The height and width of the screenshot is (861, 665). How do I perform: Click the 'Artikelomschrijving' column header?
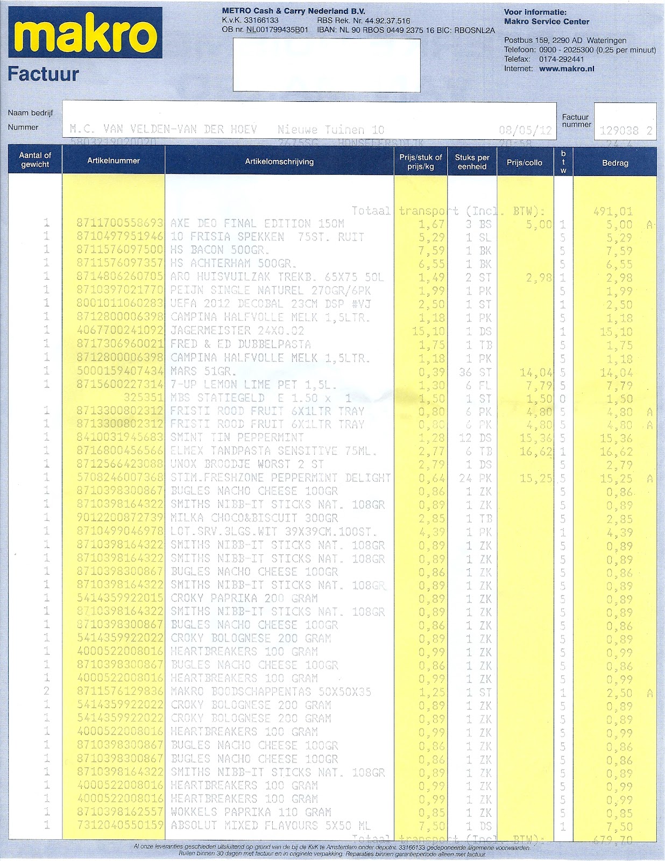tap(279, 161)
